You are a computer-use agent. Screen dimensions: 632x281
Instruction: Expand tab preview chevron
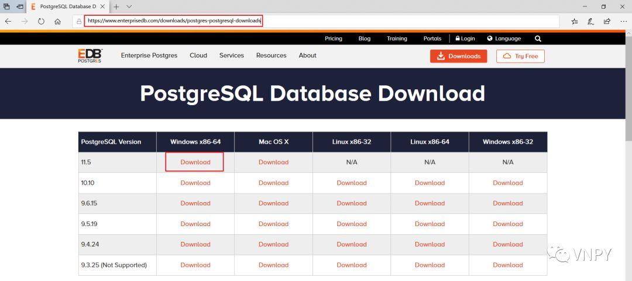[129, 7]
